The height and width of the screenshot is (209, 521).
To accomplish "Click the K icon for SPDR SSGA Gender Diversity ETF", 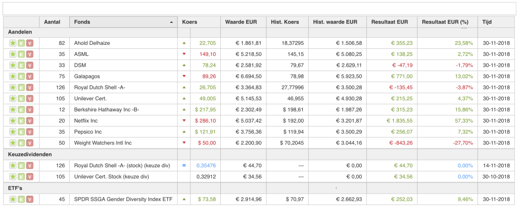I will [21, 199].
